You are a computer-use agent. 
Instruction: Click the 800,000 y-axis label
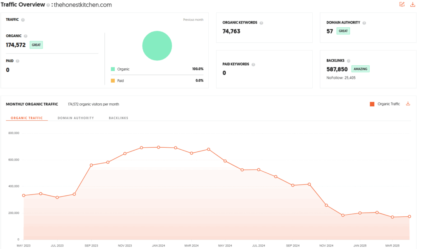click(x=14, y=133)
